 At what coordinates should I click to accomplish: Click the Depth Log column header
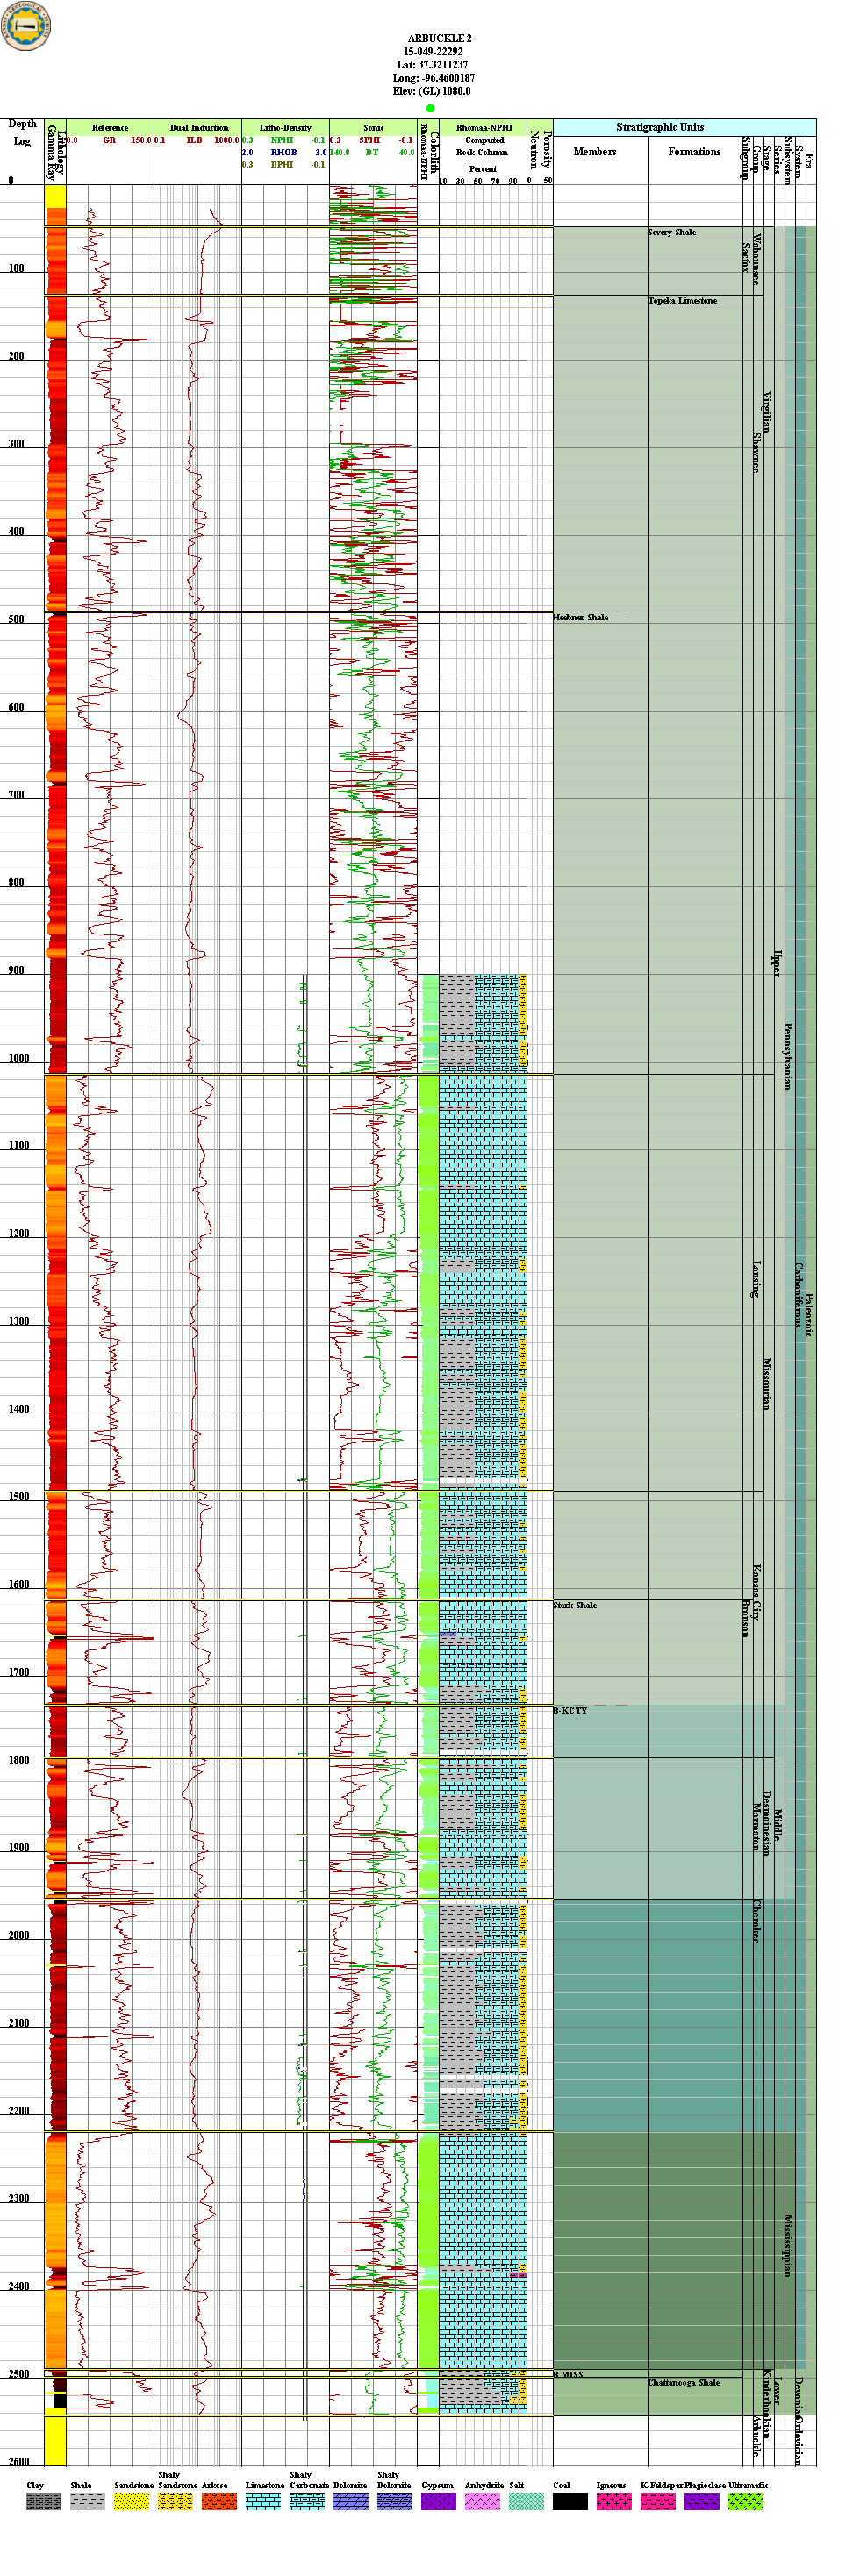click(x=22, y=132)
